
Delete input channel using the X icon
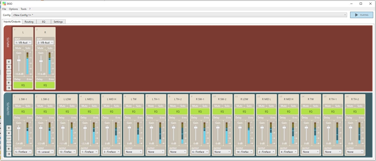[9, 67]
